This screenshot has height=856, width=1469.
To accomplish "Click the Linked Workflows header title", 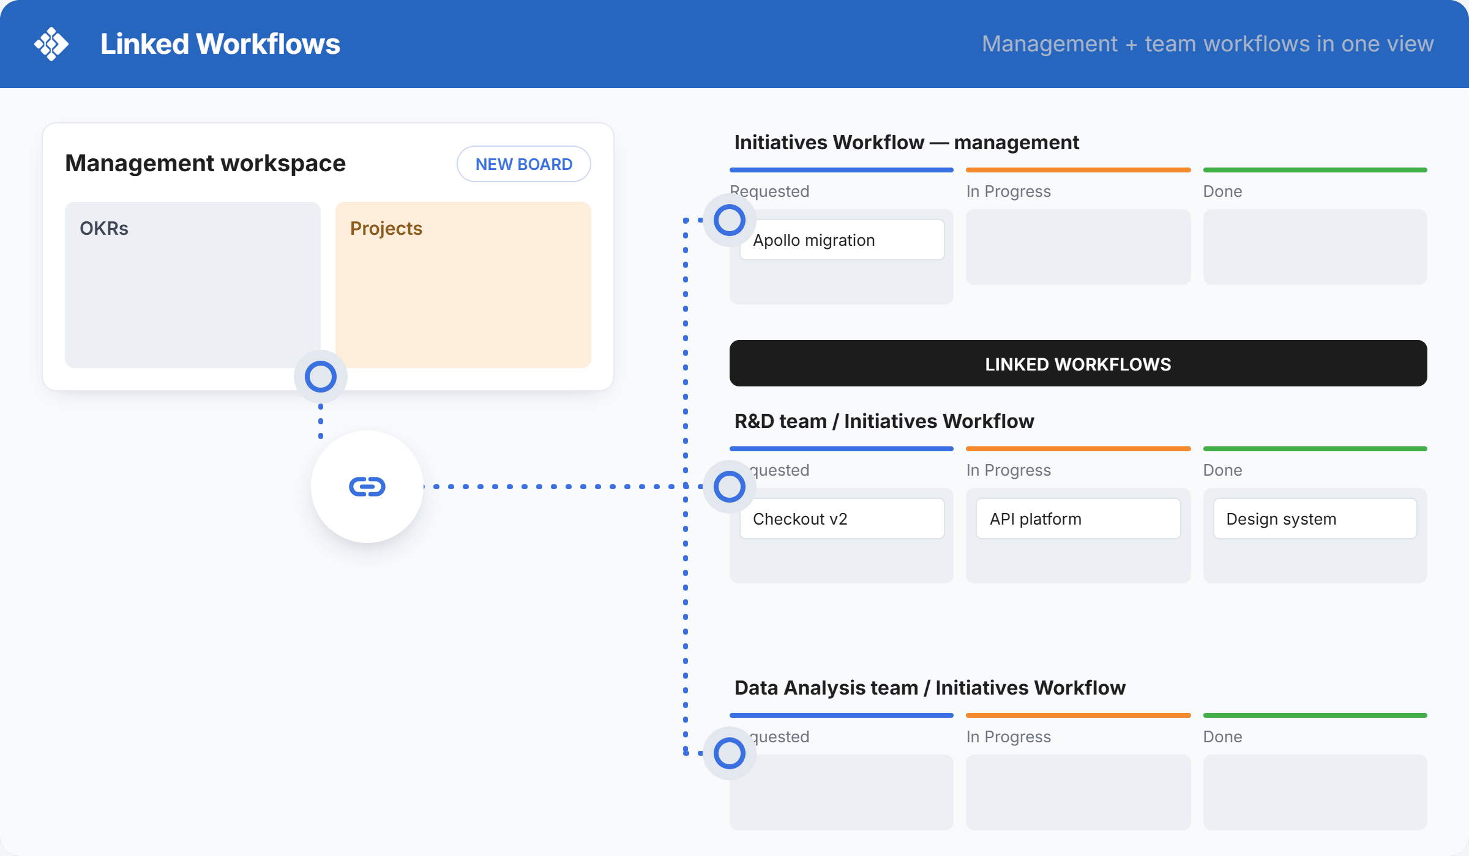I will (220, 44).
